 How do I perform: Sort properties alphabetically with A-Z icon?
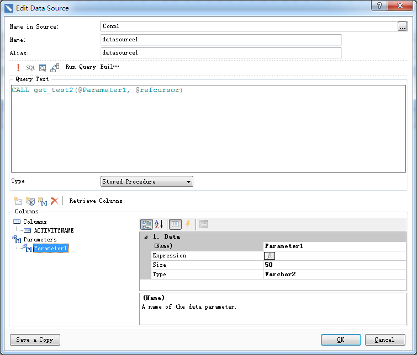click(x=158, y=224)
